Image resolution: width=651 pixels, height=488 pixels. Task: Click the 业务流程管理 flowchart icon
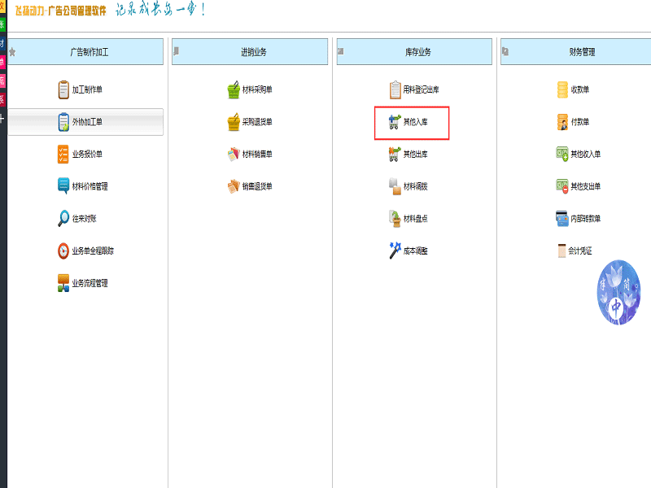[63, 283]
